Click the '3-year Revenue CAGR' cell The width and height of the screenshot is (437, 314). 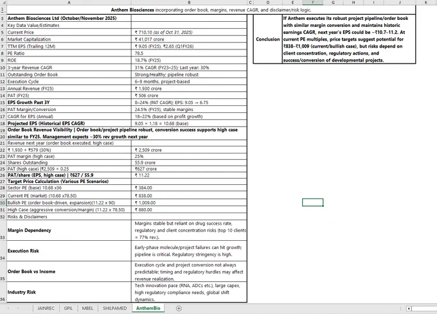[x=69, y=67]
